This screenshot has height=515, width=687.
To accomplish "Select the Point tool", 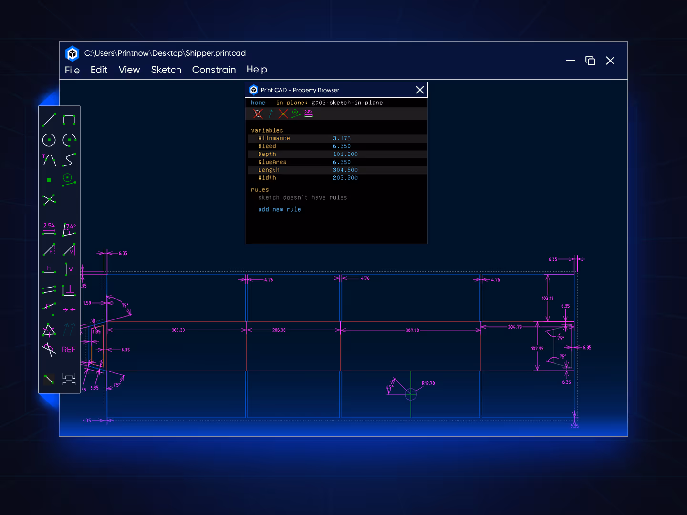I will point(49,180).
